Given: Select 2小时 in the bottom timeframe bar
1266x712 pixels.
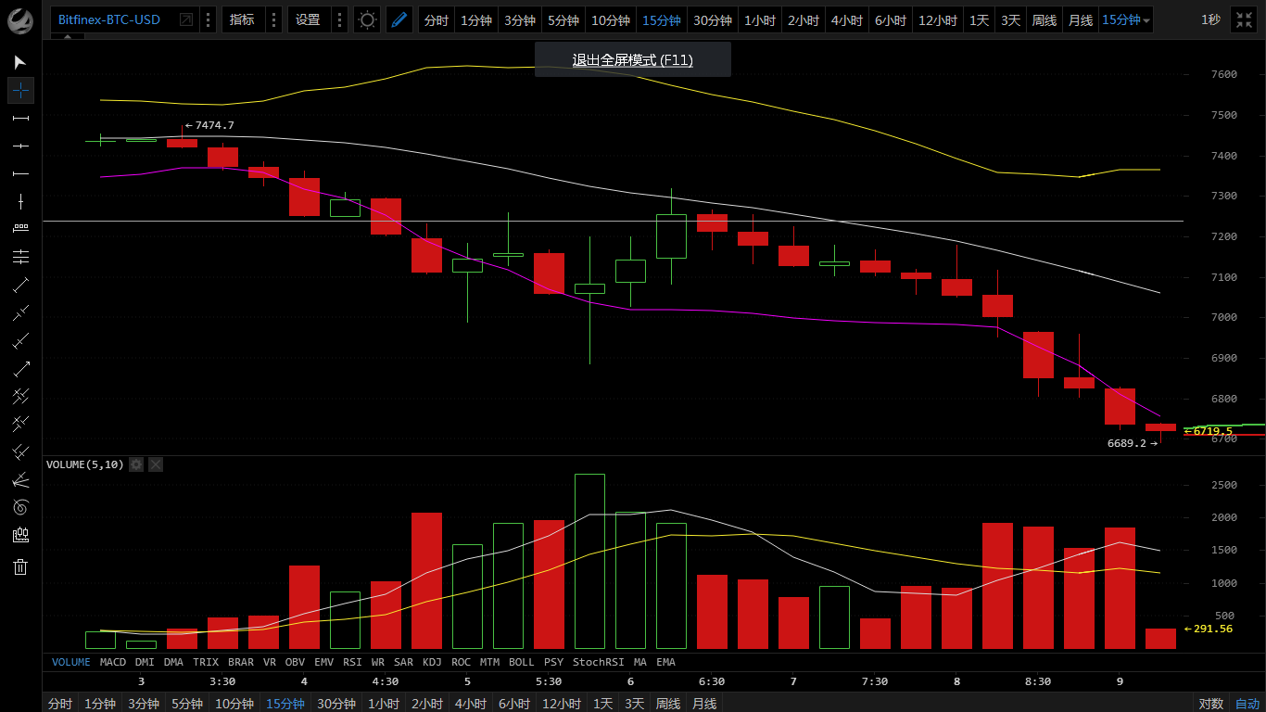Looking at the screenshot, I should click(427, 704).
